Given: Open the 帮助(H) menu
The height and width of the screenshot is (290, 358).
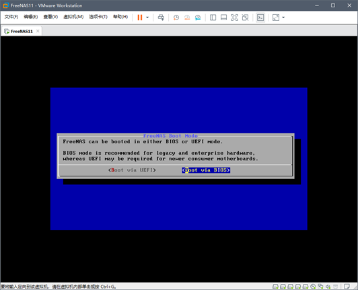Looking at the screenshot, I should click(x=120, y=17).
